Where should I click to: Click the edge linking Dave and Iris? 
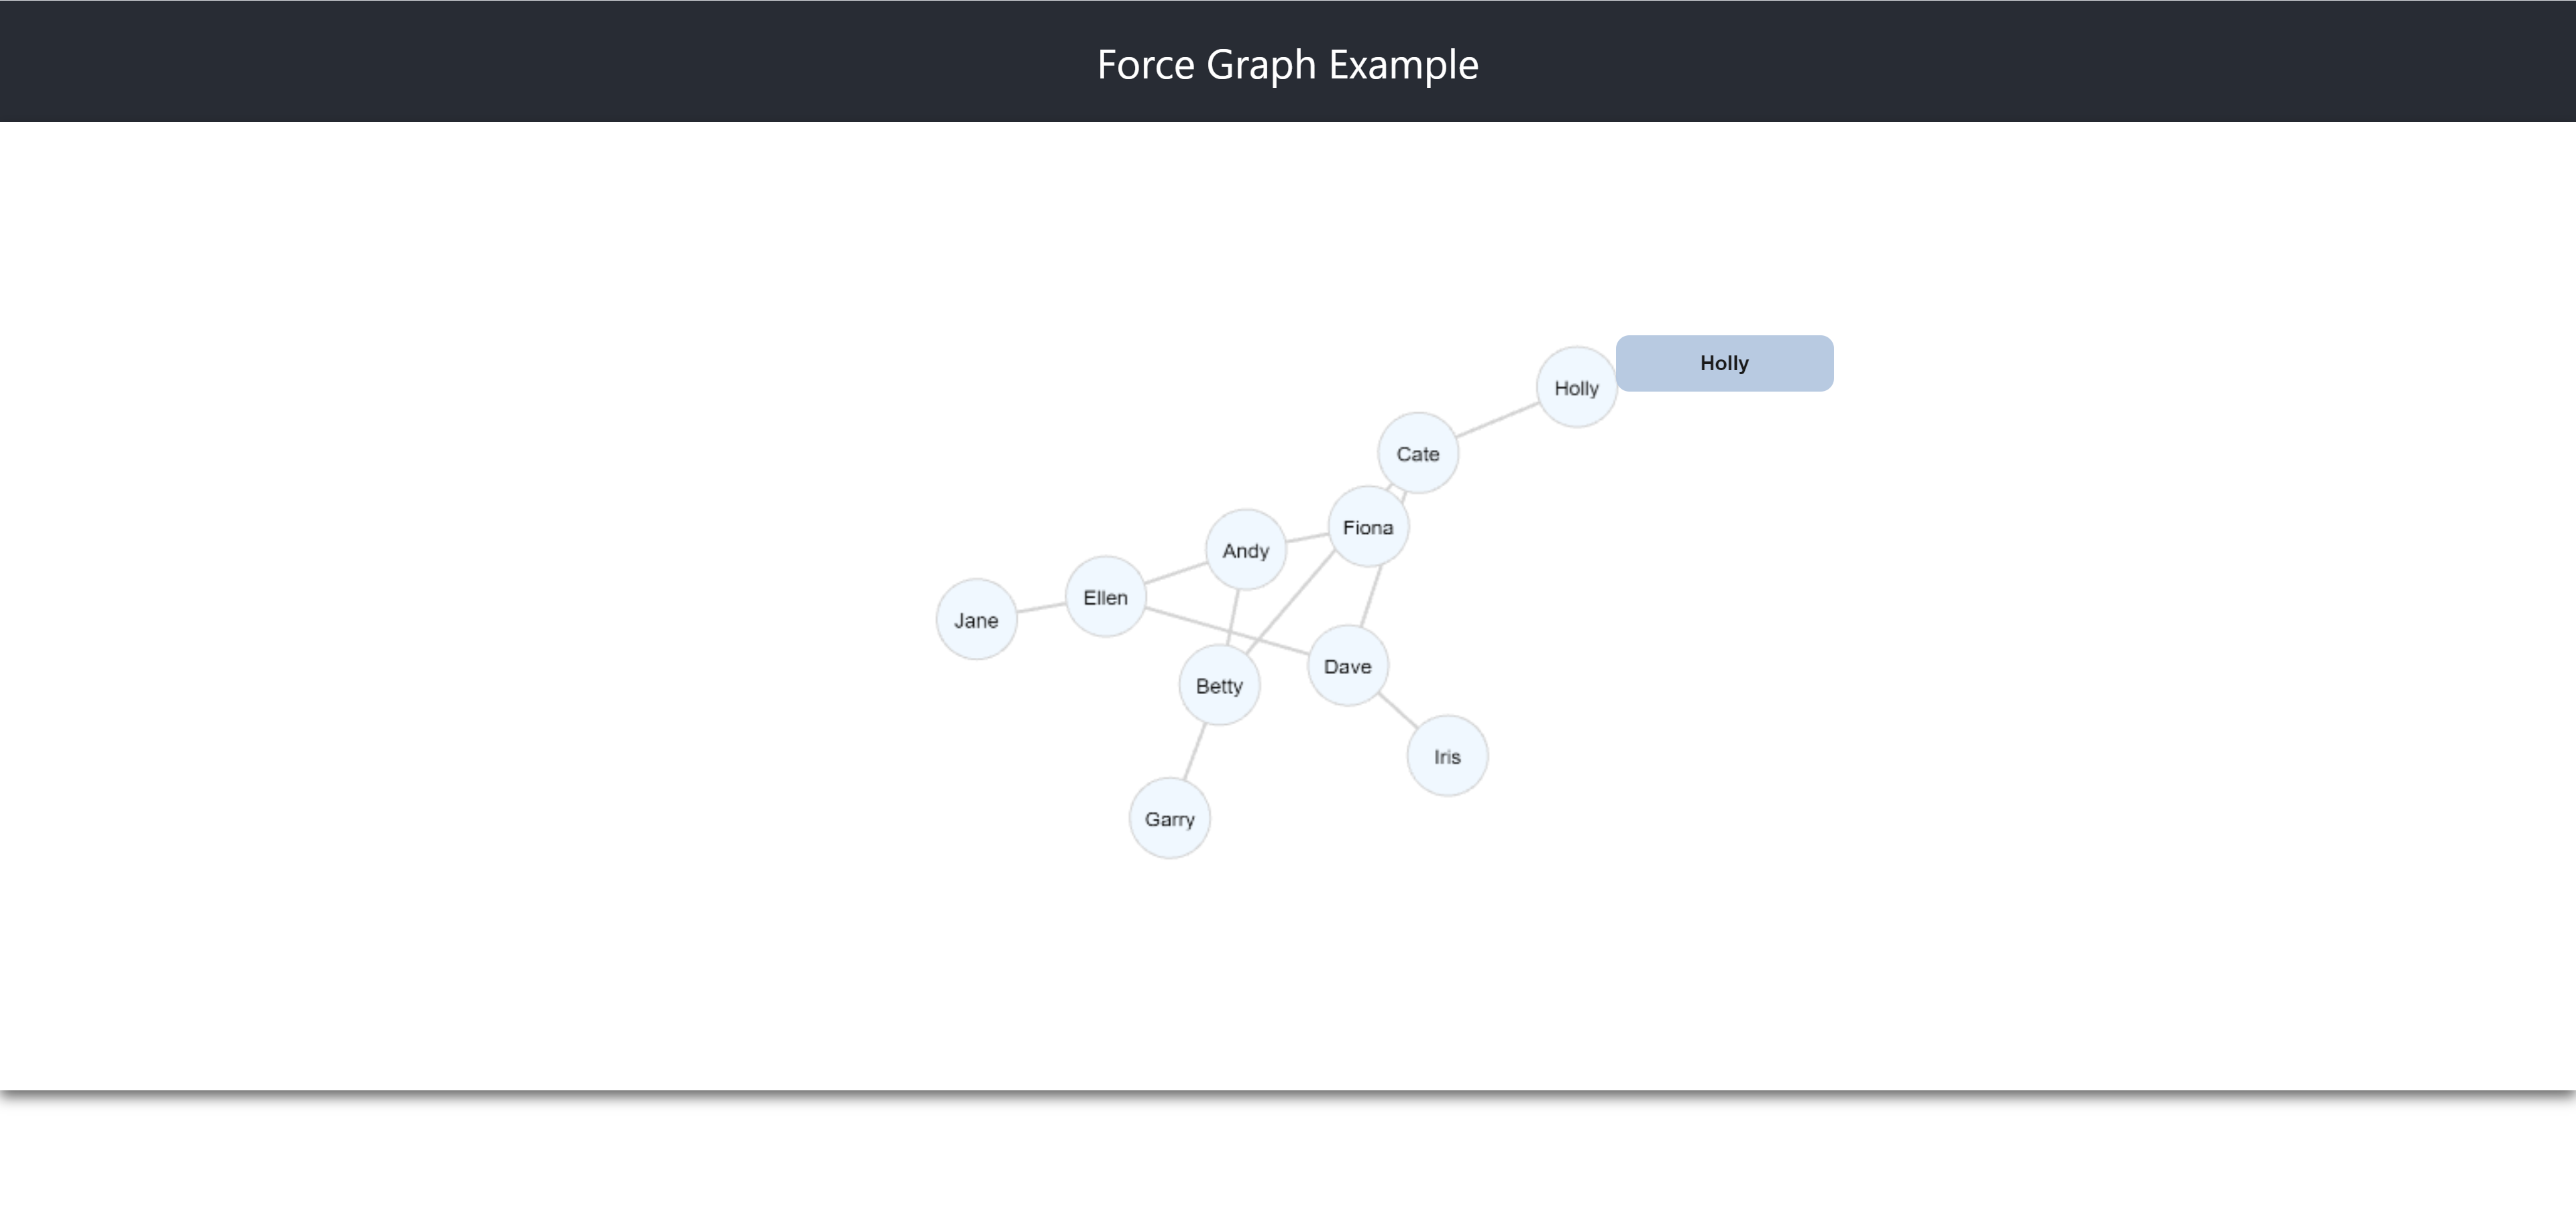(x=1398, y=711)
